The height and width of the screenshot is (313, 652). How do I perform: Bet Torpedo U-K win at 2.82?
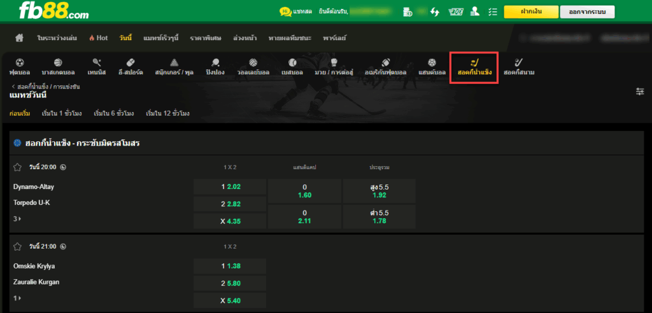(x=230, y=204)
